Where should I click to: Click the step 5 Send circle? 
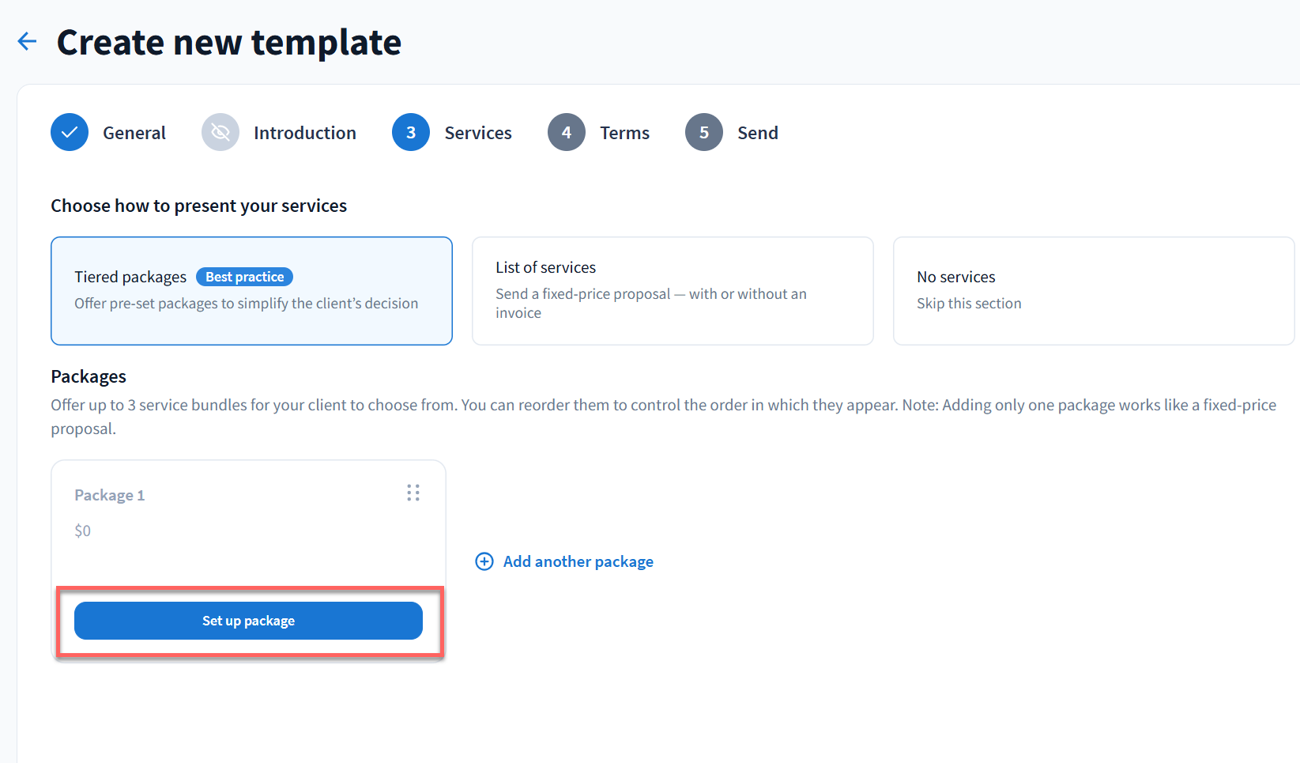(703, 132)
